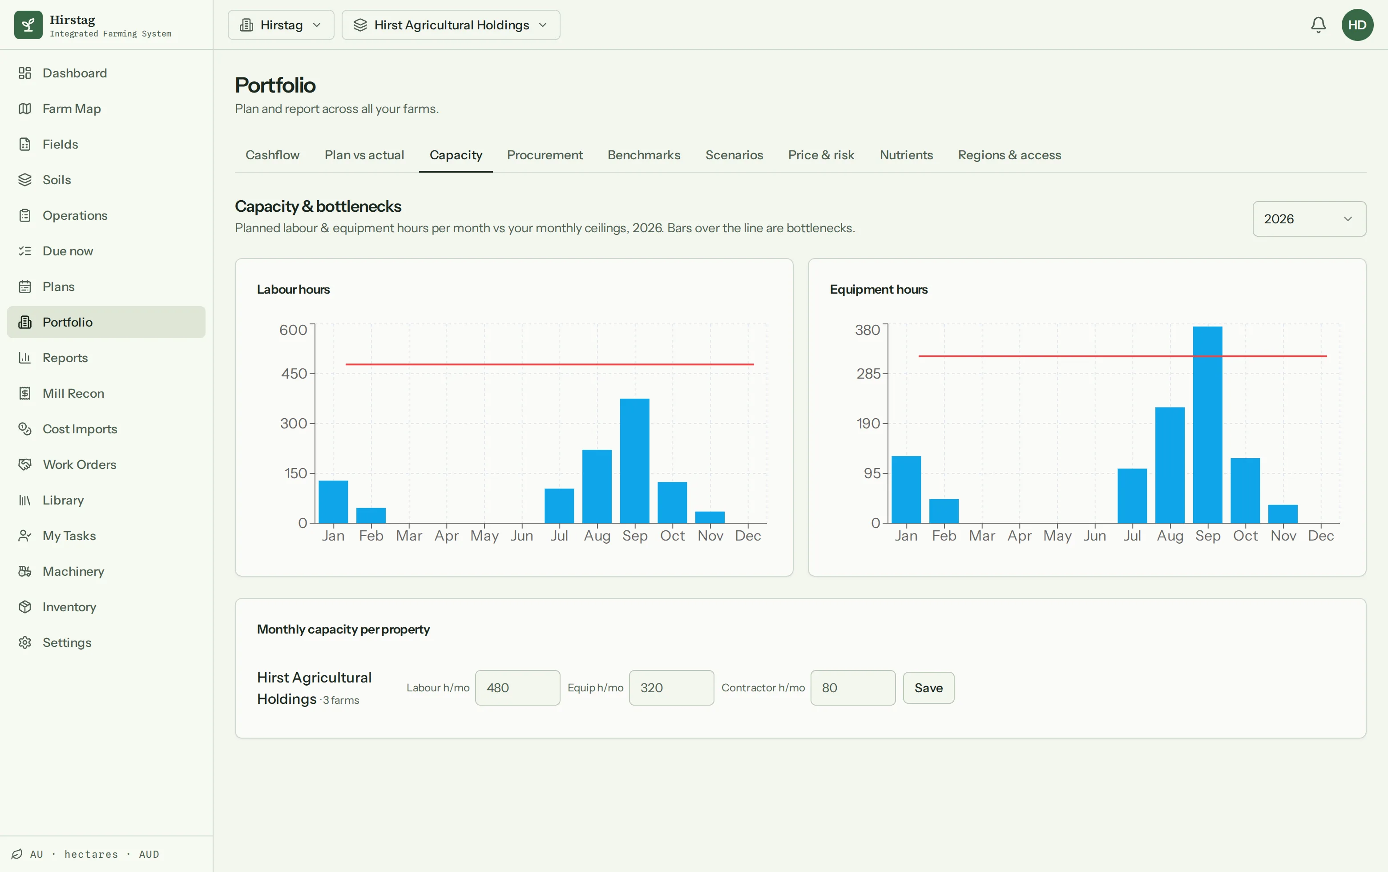This screenshot has height=872, width=1388.
Task: Click the Farm Map icon
Action: (25, 109)
